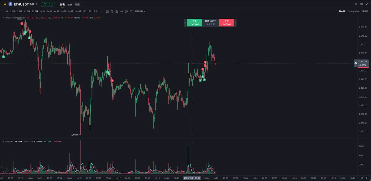This screenshot has width=371, height=181.
Task: Switch chart to Trading View mode
Action: 353,11
